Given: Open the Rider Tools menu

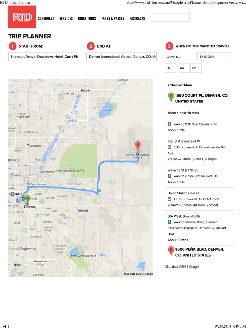Looking at the screenshot, I should pos(87,18).
